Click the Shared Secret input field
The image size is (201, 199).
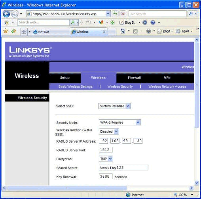[x=123, y=167]
